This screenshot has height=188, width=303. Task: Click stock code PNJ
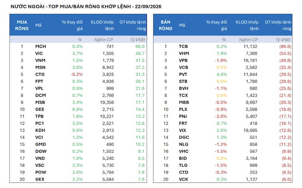tap(183, 116)
